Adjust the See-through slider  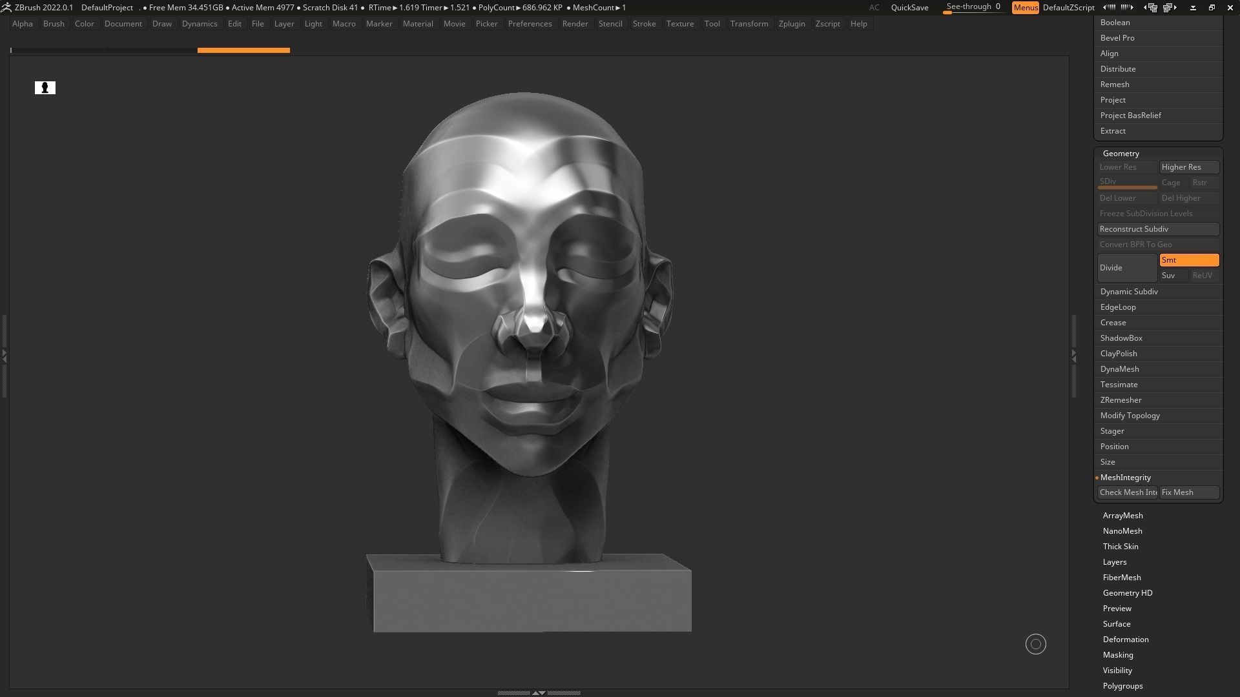973,8
